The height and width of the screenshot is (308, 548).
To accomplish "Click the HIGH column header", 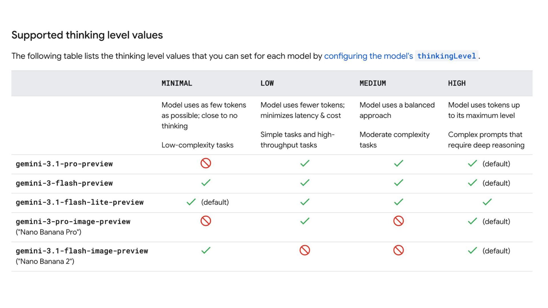I will click(x=457, y=83).
